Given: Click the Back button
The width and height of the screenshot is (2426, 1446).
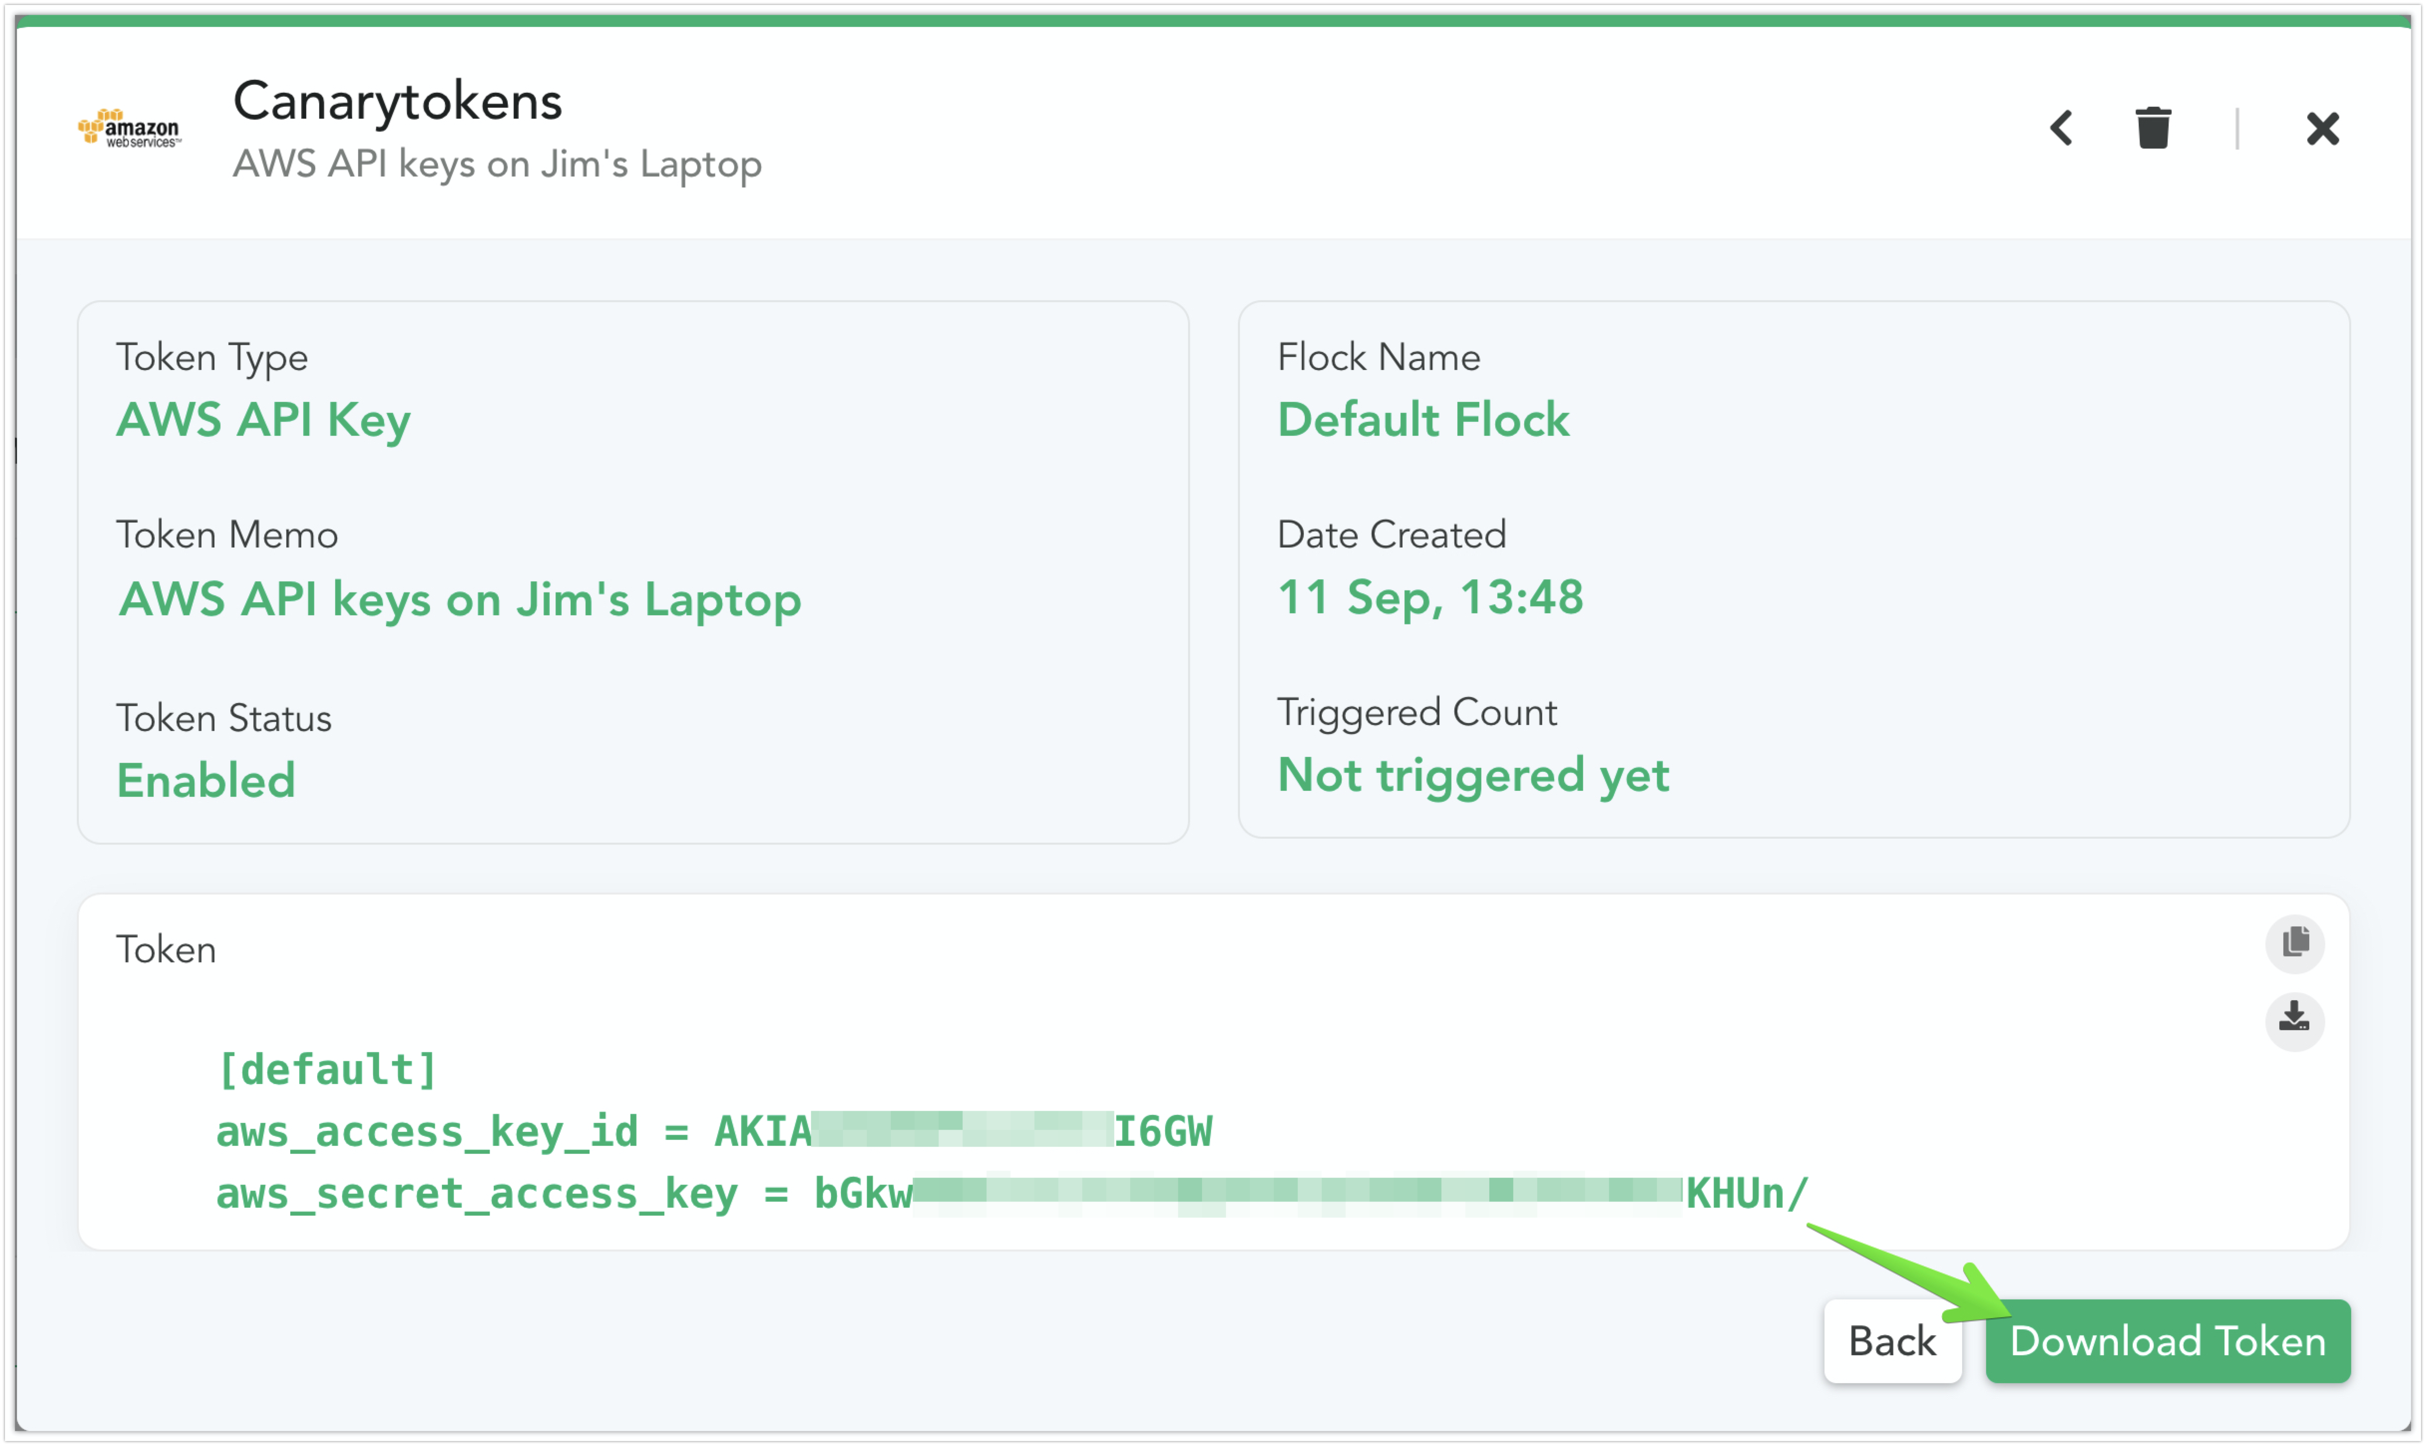Looking at the screenshot, I should [1892, 1341].
